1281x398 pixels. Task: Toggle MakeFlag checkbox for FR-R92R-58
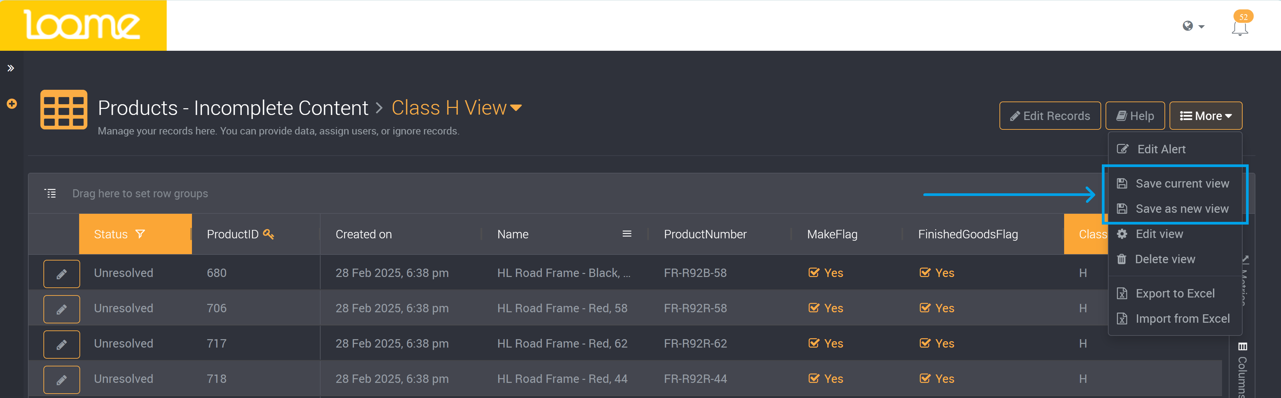pyautogui.click(x=814, y=308)
